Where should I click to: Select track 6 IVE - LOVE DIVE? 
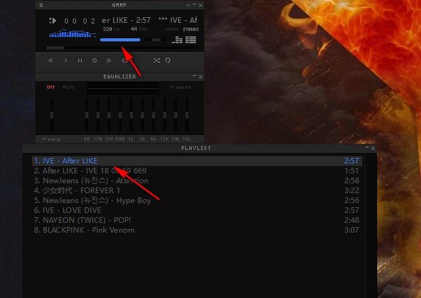point(197,210)
